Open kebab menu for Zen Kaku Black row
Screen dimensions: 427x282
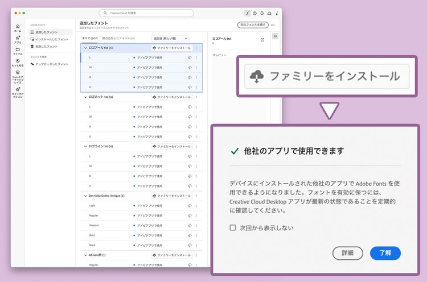(196, 245)
